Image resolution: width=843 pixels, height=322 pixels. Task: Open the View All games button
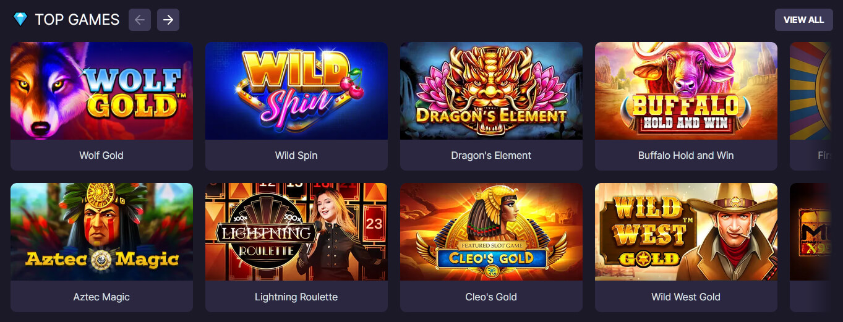click(803, 20)
